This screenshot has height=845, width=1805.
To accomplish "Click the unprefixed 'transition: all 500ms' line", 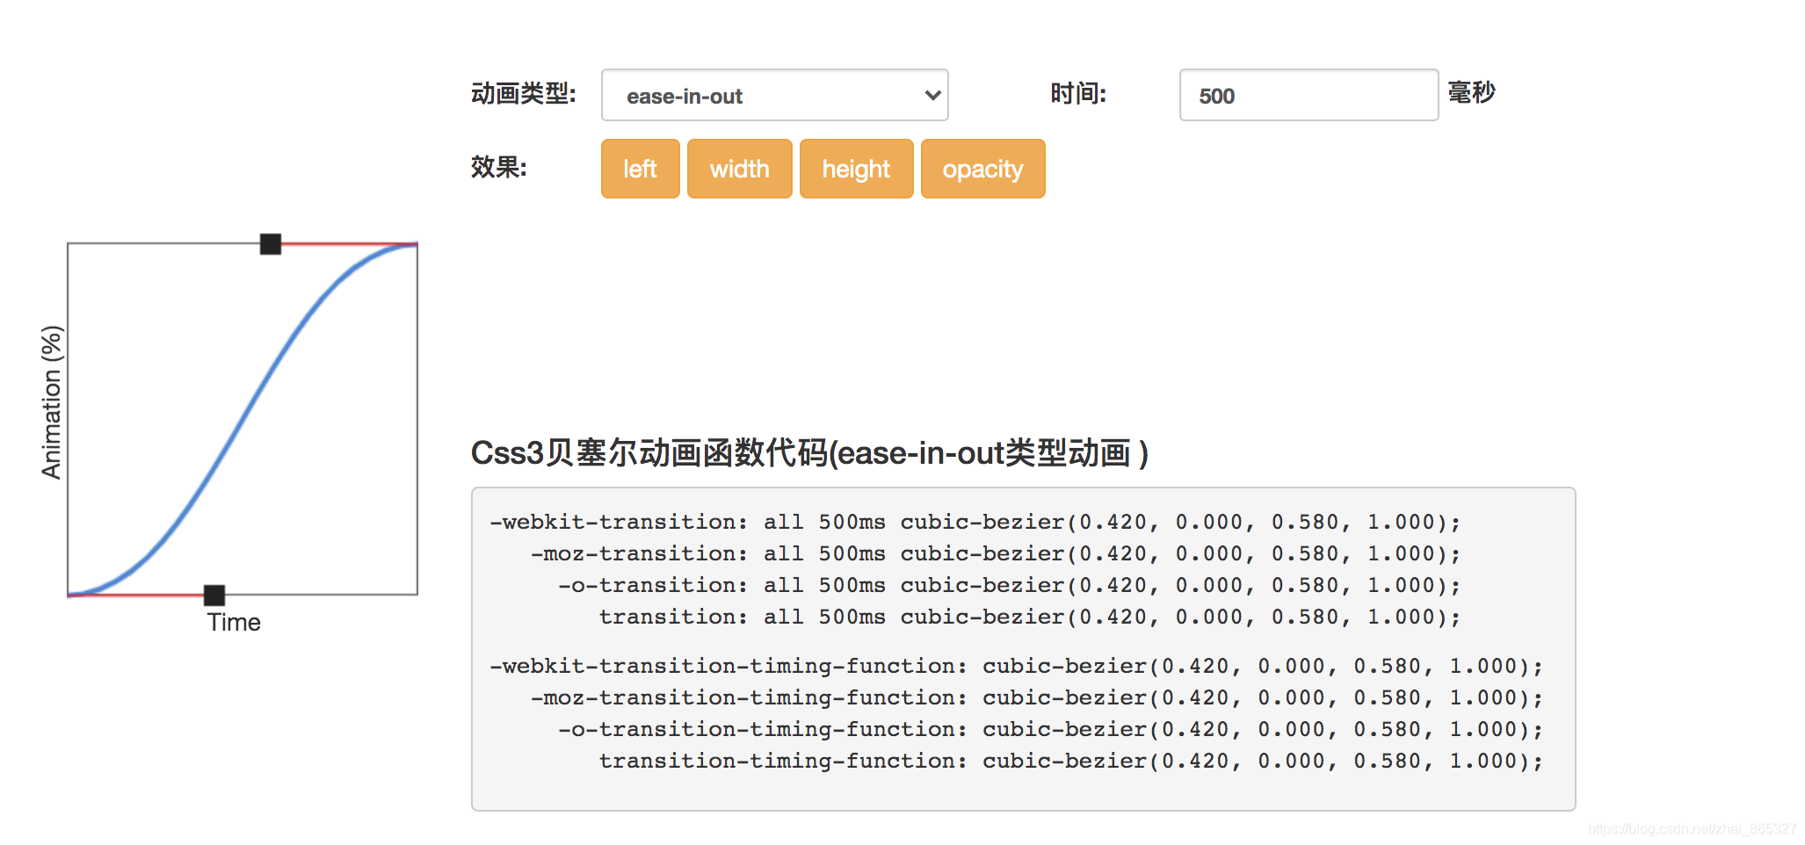I will coord(1029,617).
